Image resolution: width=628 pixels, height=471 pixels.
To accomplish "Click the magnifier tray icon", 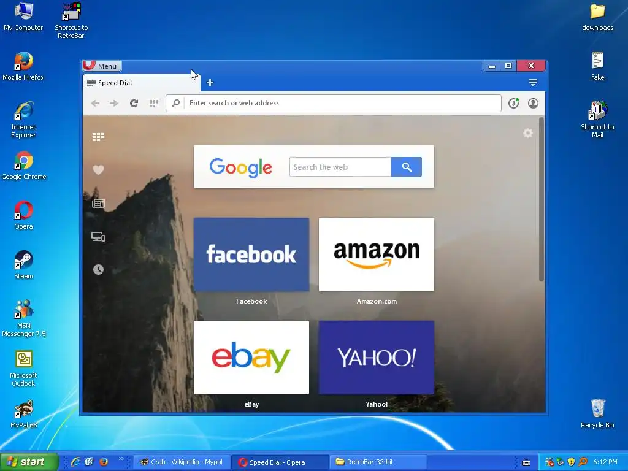I will tap(583, 462).
